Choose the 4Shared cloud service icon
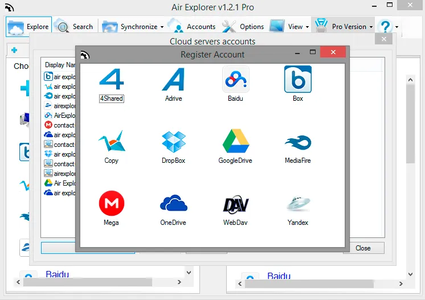Screen dimensions: 425x300 (112, 79)
